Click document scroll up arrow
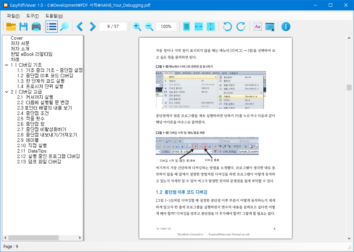The height and width of the screenshot is (252, 354). (349, 38)
